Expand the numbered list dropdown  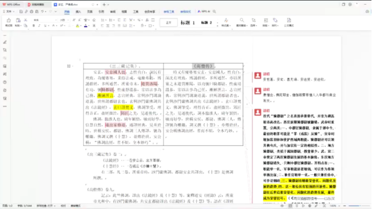click(x=114, y=20)
